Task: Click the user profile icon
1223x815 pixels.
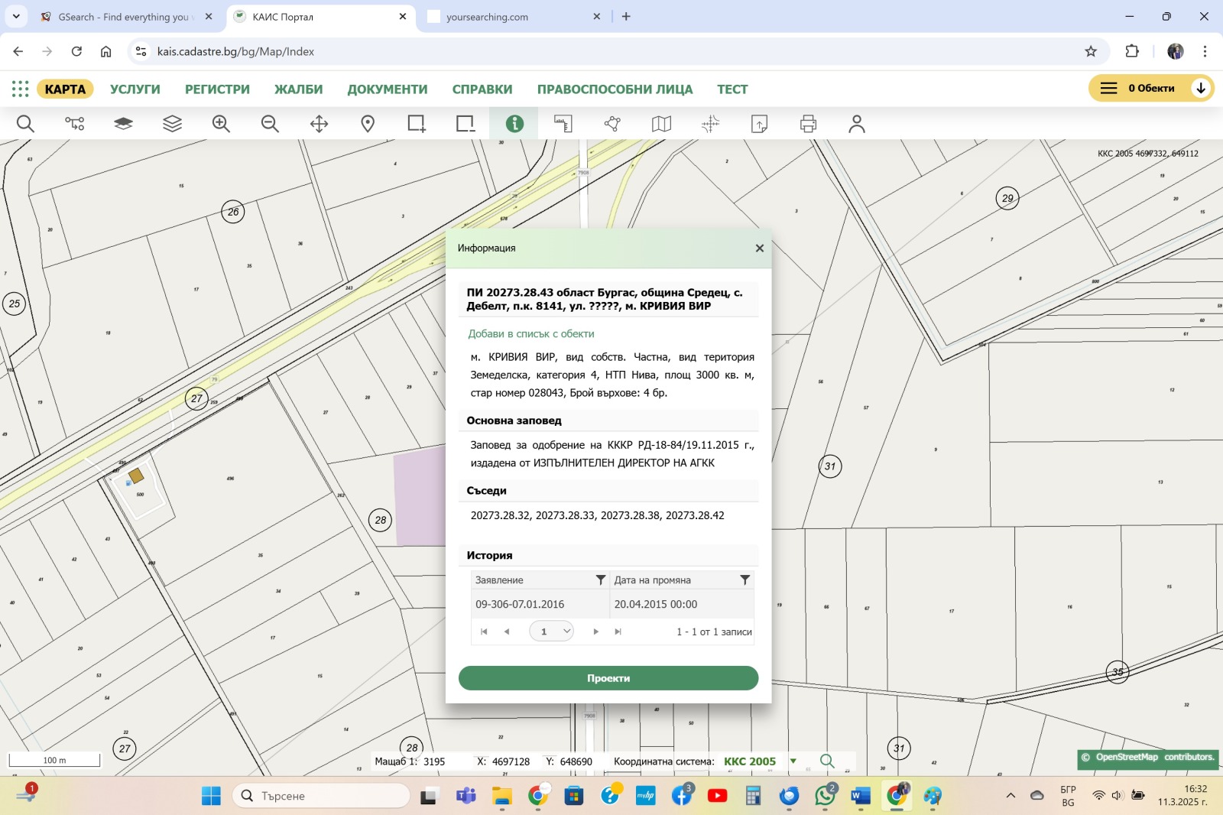Action: coord(857,123)
